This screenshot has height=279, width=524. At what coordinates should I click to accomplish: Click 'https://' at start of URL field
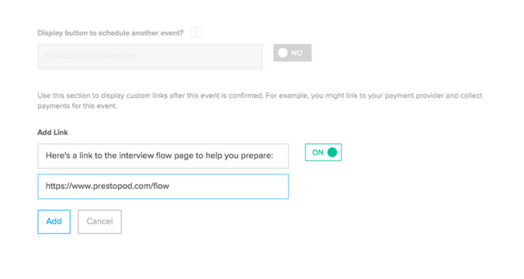tap(54, 187)
